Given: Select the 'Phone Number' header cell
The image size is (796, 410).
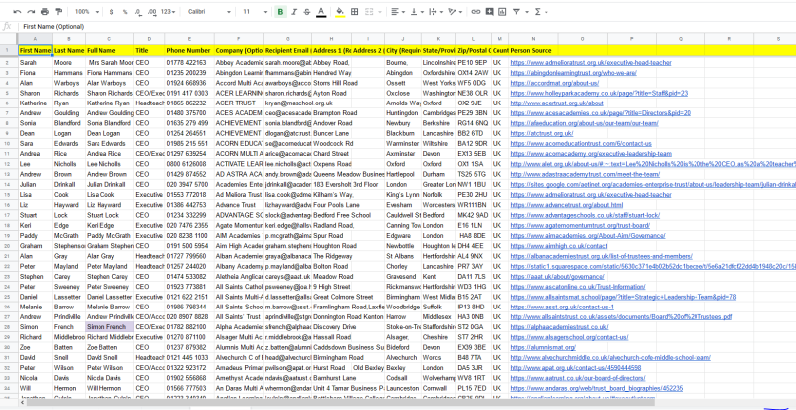Looking at the screenshot, I should pos(189,50).
